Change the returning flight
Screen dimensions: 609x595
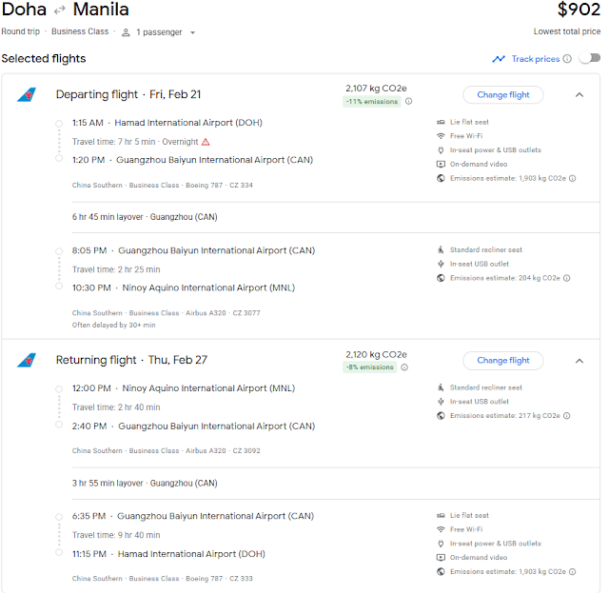click(x=502, y=361)
